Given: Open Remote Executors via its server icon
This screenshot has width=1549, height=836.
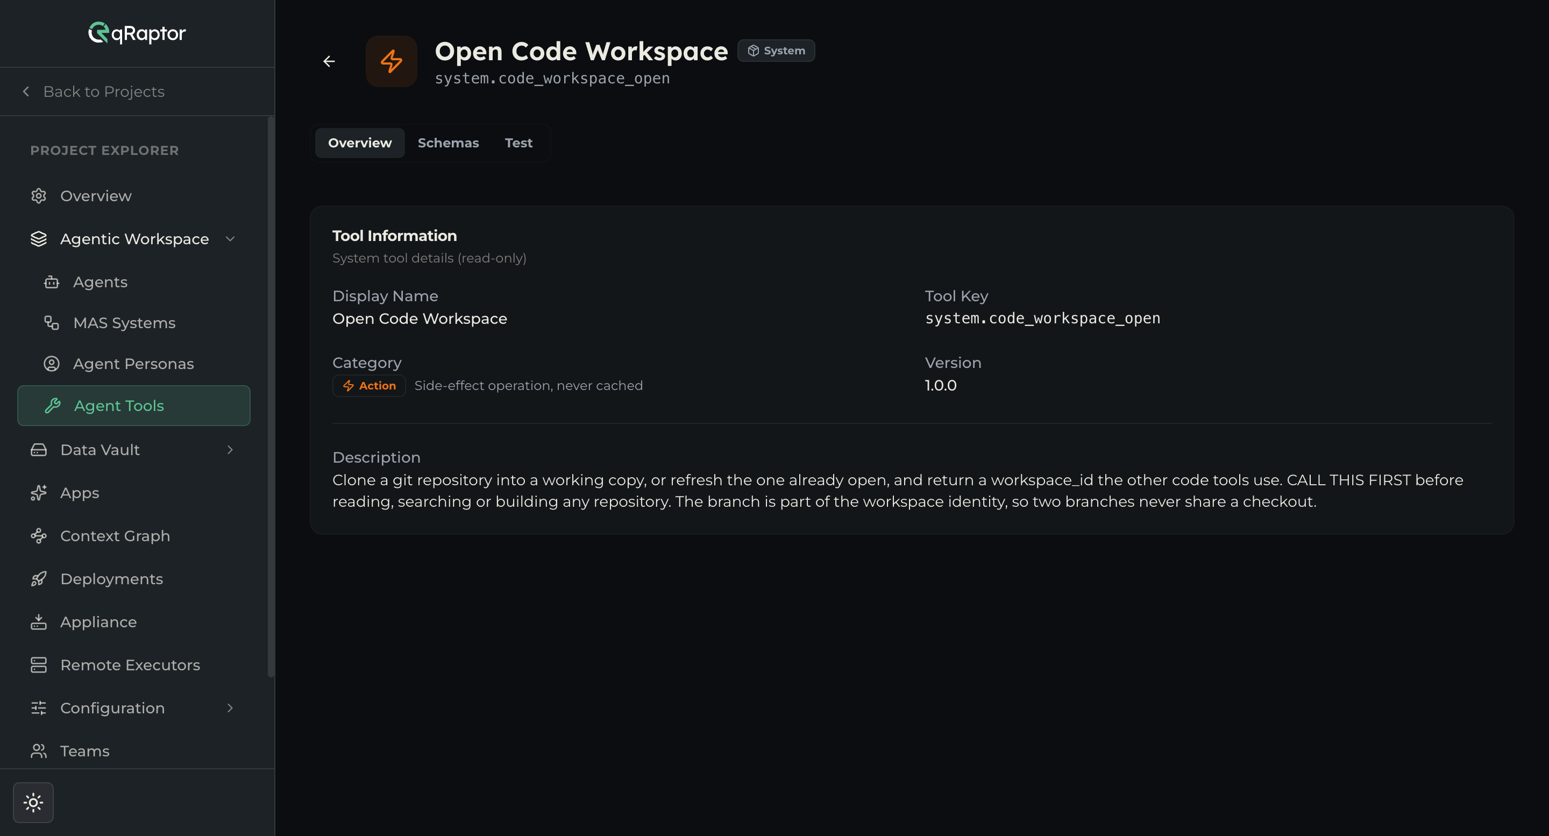Looking at the screenshot, I should (x=39, y=665).
